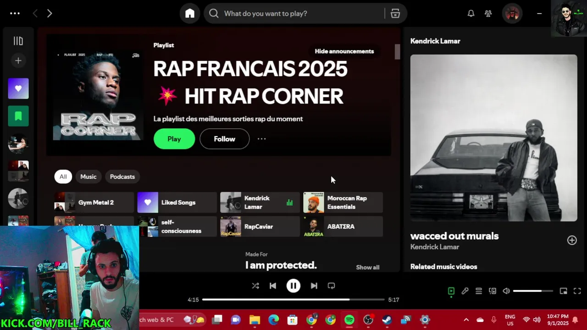Open Your Library sidebar icon
This screenshot has height=330, width=587.
(x=18, y=41)
